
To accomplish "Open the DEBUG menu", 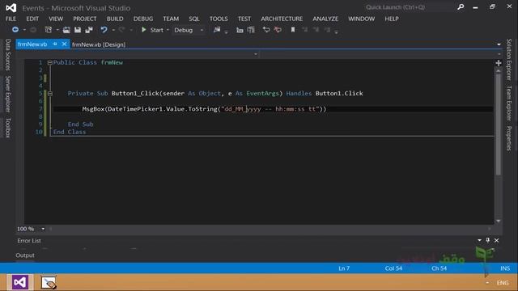I will (x=143, y=19).
